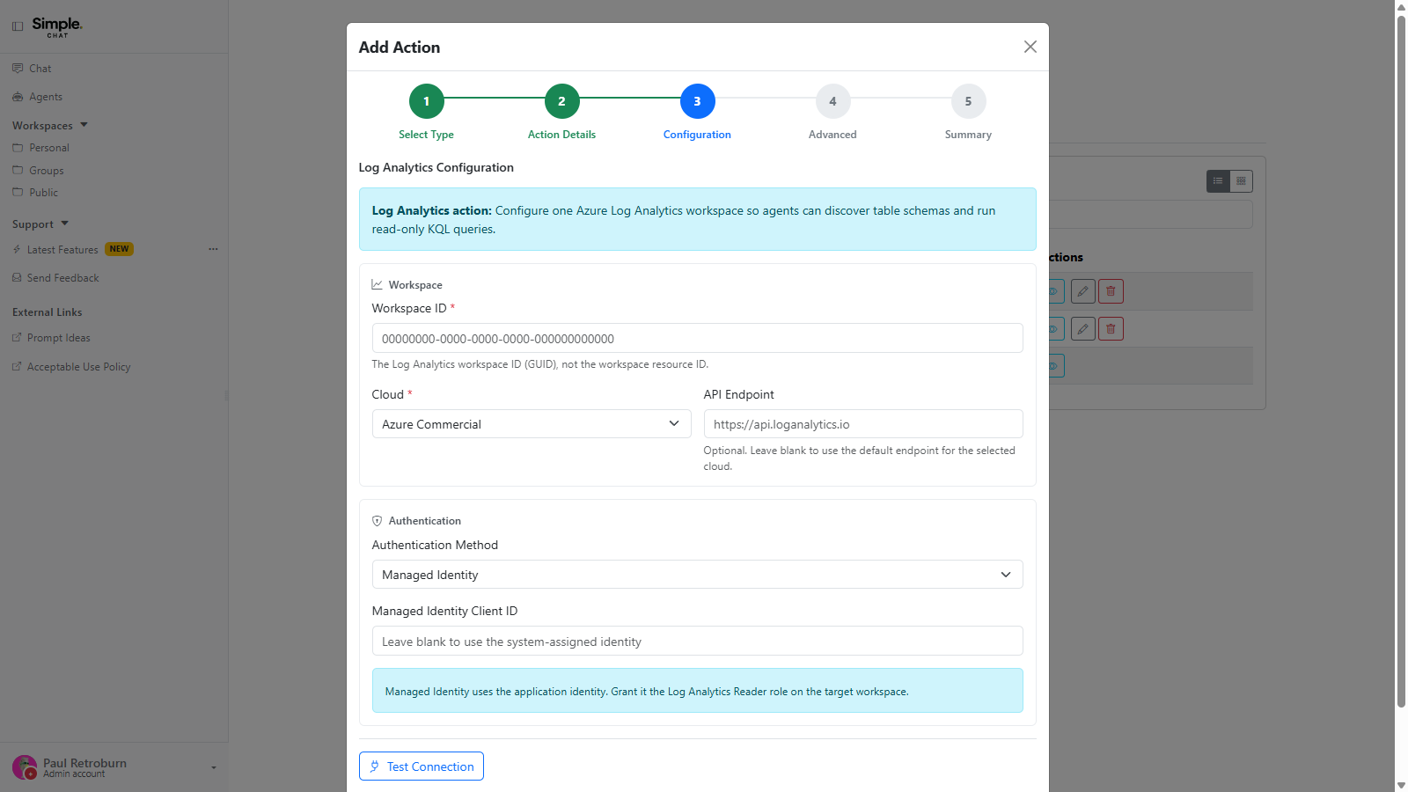Click the Managed Identity Client ID field

tap(698, 642)
